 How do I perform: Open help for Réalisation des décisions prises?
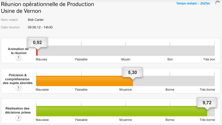pos(18,118)
